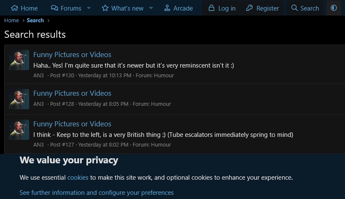Click the Forums speech bubbles icon
The width and height of the screenshot is (345, 199).
click(54, 8)
